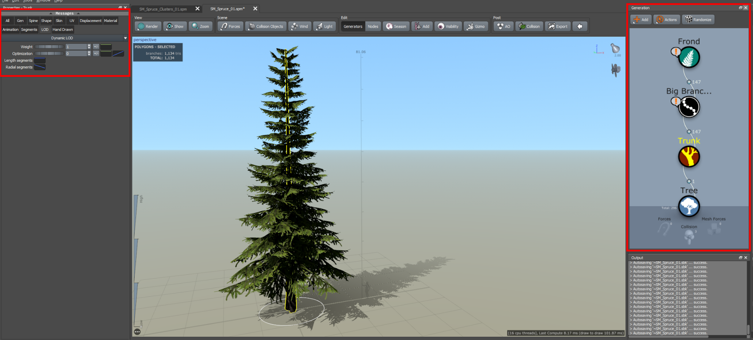Switch edit mode to Nodes

point(373,26)
